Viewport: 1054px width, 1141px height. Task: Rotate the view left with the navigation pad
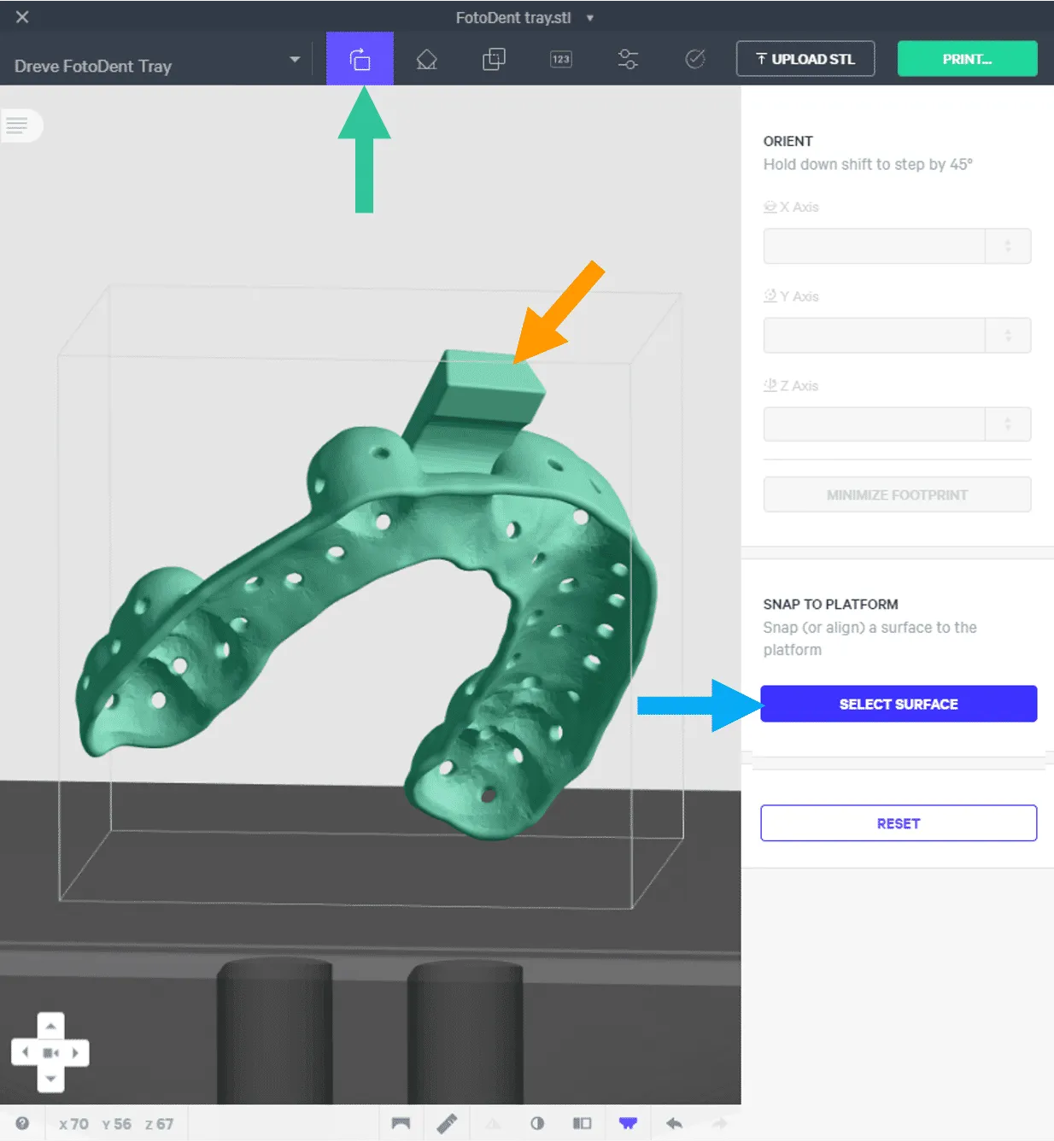[x=25, y=1053]
